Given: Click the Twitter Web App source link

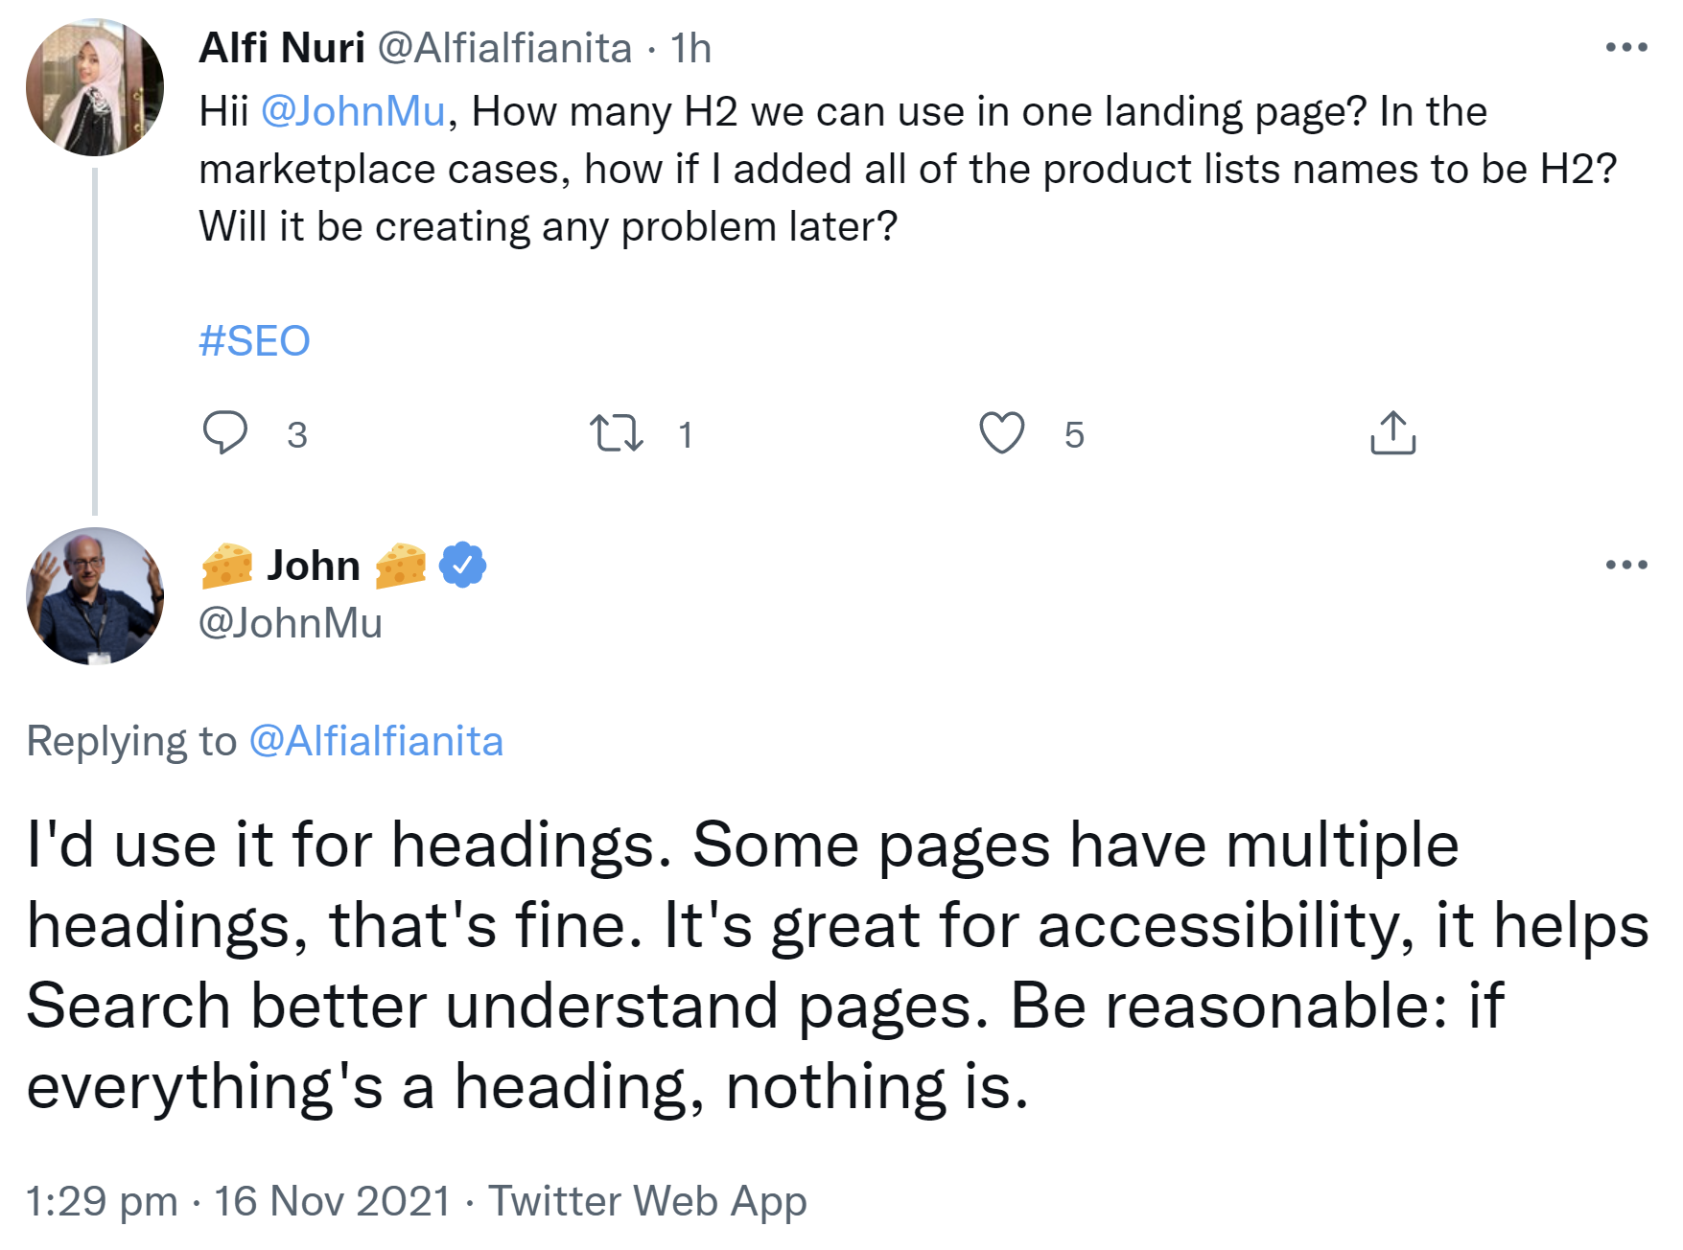Looking at the screenshot, I should (647, 1201).
